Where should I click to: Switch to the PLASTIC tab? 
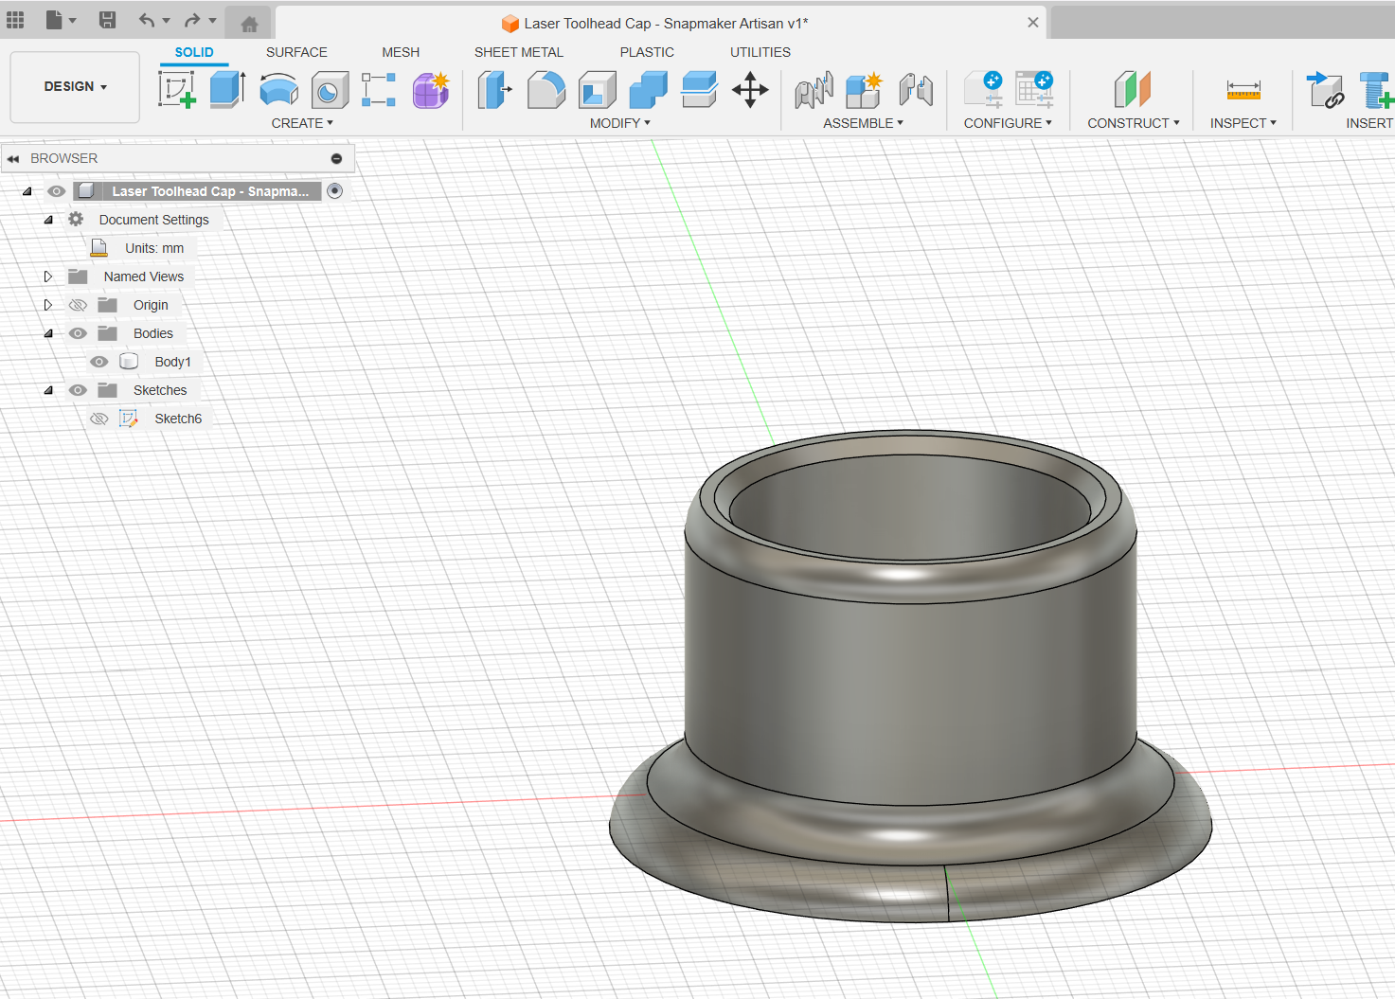tap(647, 52)
